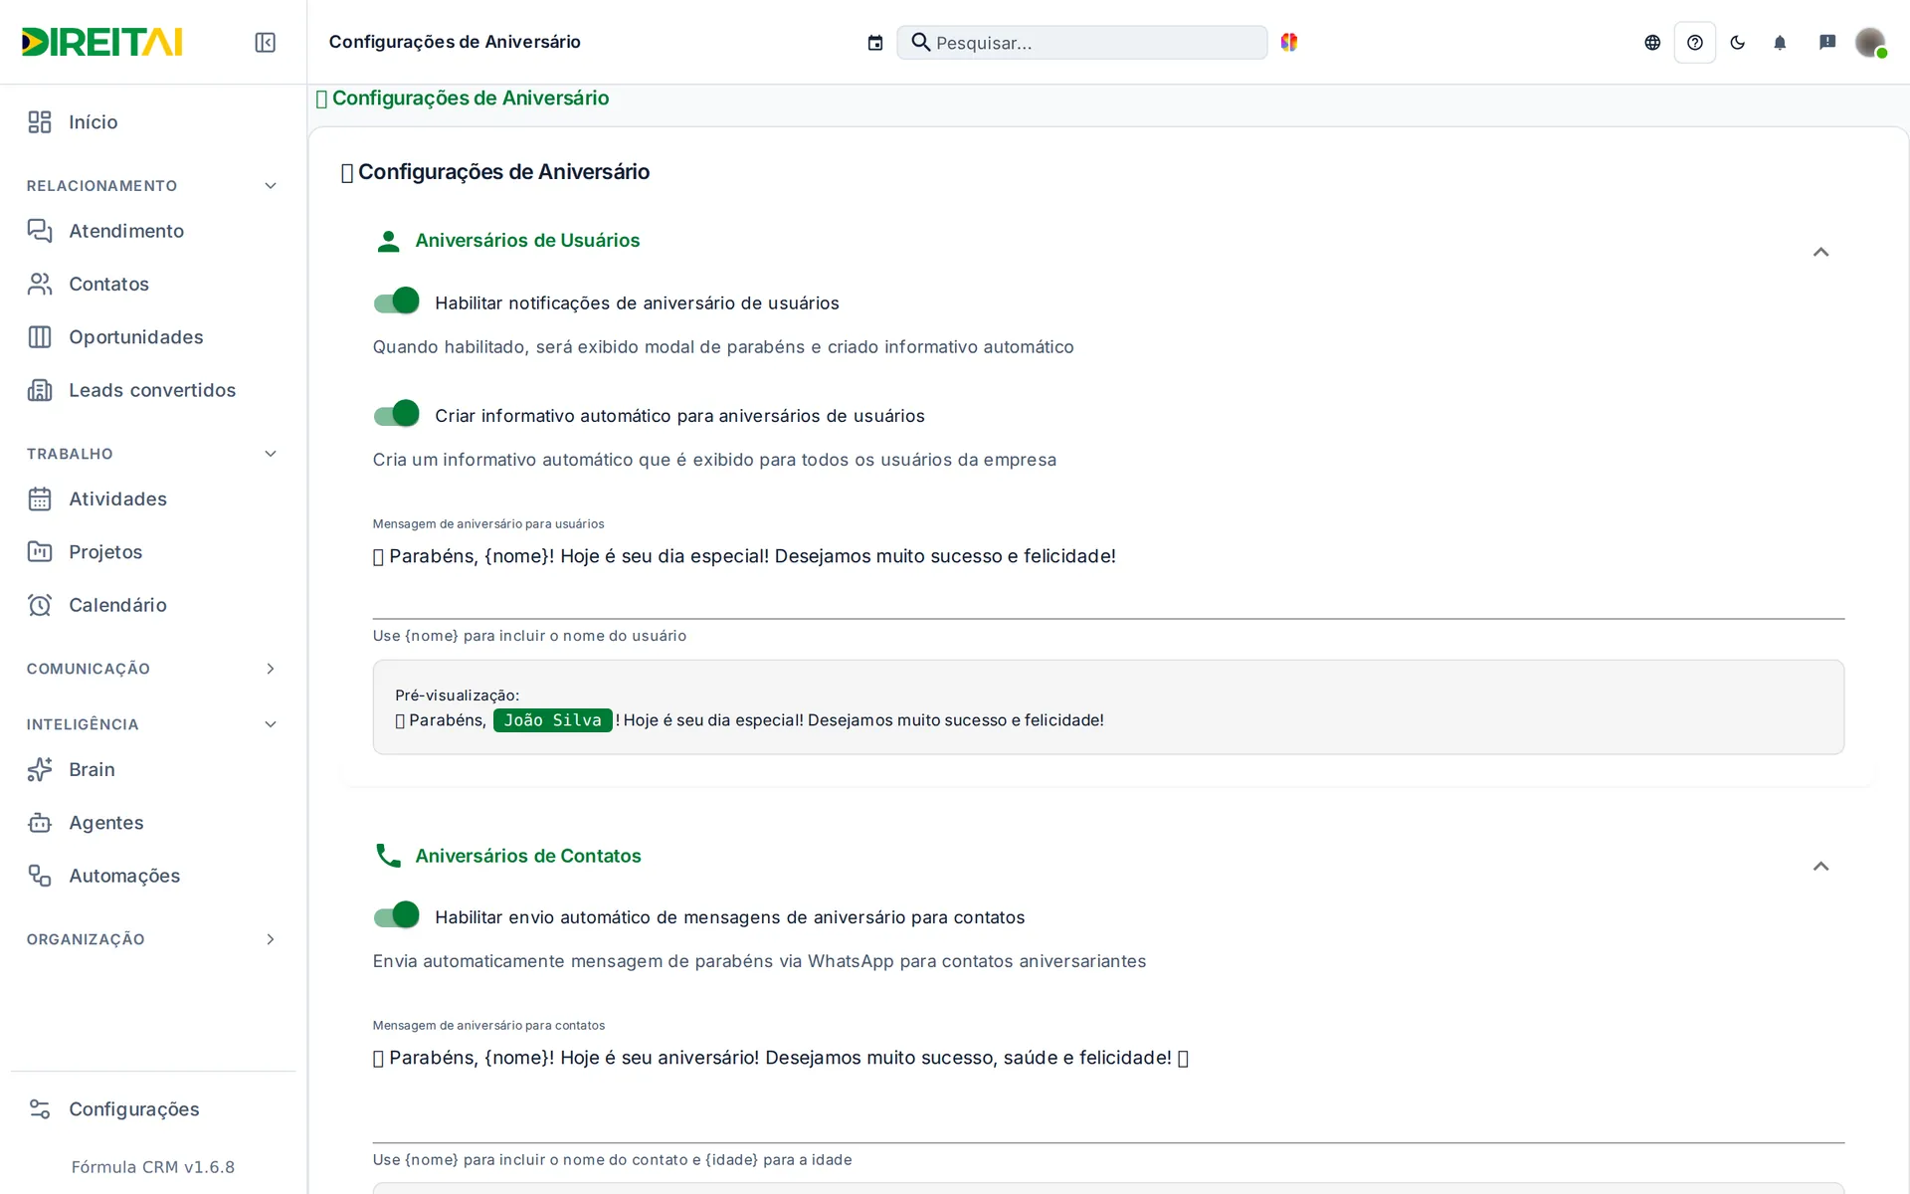Disable automatic birthday messages for contacts

pyautogui.click(x=396, y=915)
